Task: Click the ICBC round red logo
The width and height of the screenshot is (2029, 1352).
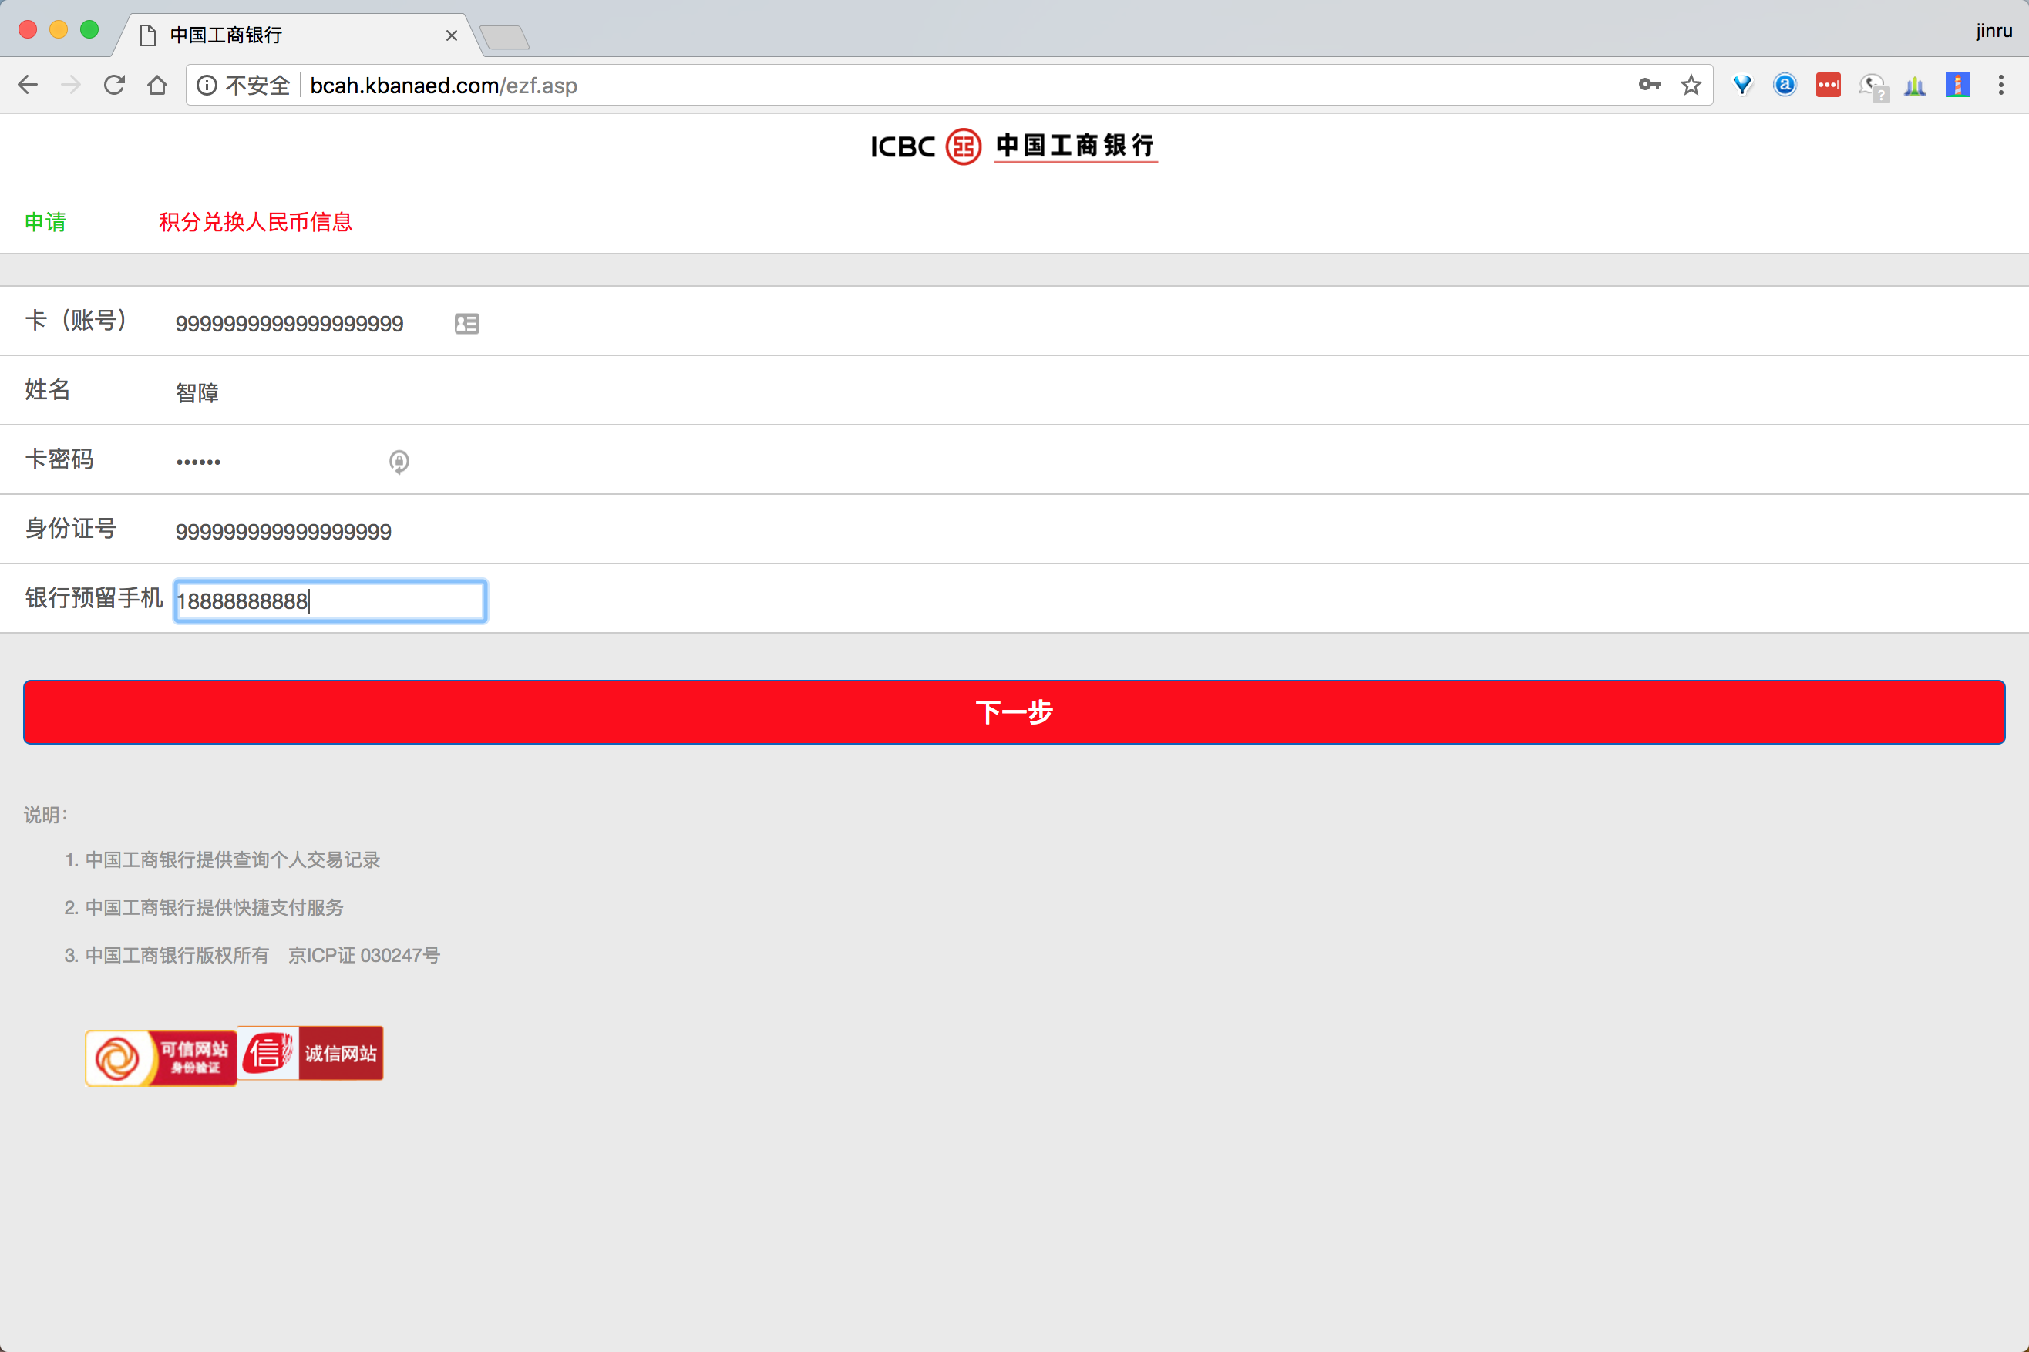Action: (963, 146)
